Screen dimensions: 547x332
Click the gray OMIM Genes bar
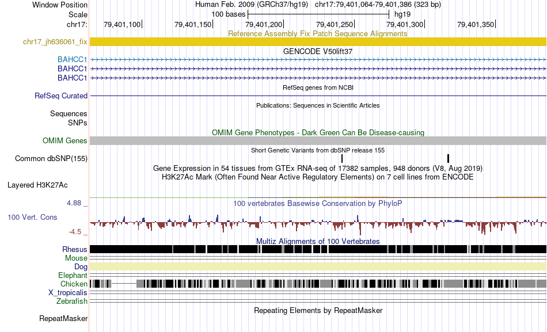click(x=318, y=140)
